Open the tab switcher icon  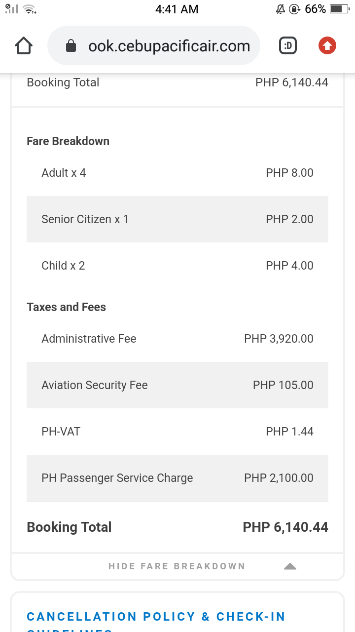(x=288, y=46)
